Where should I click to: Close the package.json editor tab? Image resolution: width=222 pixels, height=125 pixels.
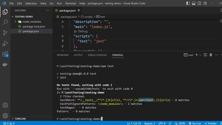point(79,10)
